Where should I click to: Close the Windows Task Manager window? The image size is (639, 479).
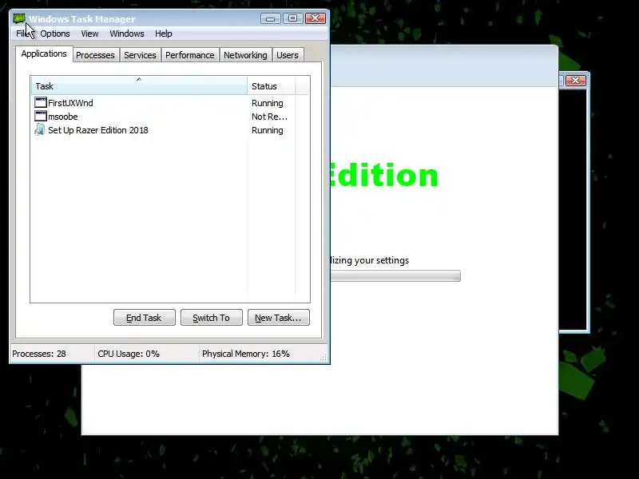[316, 18]
